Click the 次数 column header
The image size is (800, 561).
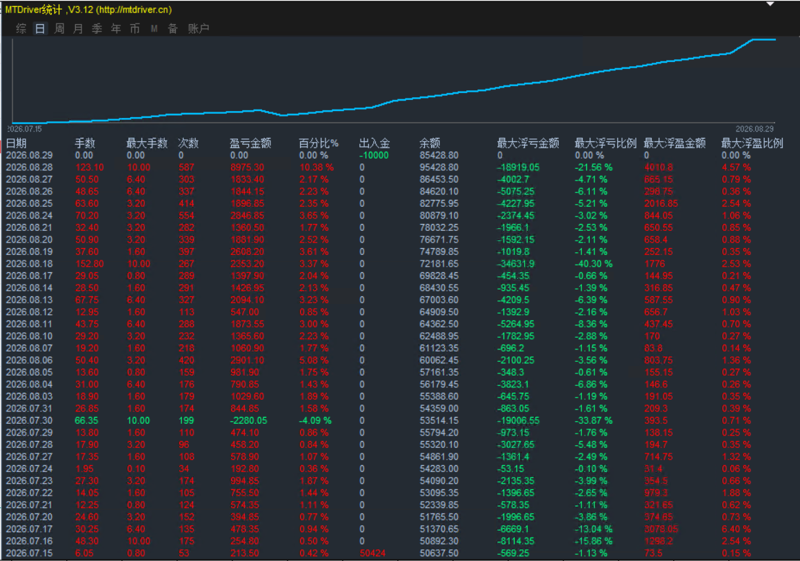[x=188, y=143]
